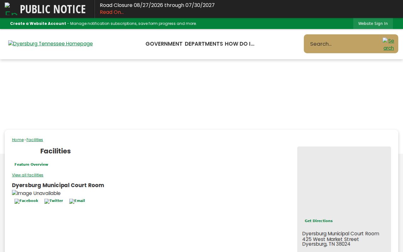
Task: Click the Image Unavailable placeholder
Action: (36, 193)
